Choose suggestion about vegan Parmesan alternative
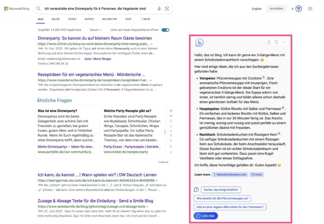 [230, 207]
